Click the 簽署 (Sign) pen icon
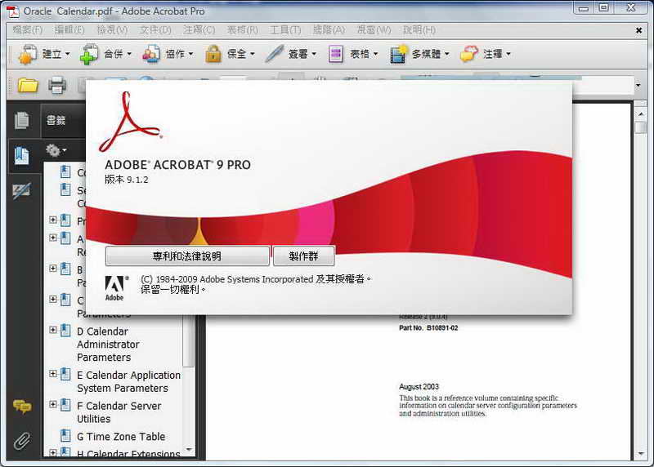Viewport: 654px width, 467px height. 275,54
